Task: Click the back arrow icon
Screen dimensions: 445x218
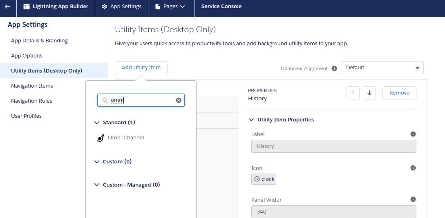Action: pyautogui.click(x=7, y=7)
